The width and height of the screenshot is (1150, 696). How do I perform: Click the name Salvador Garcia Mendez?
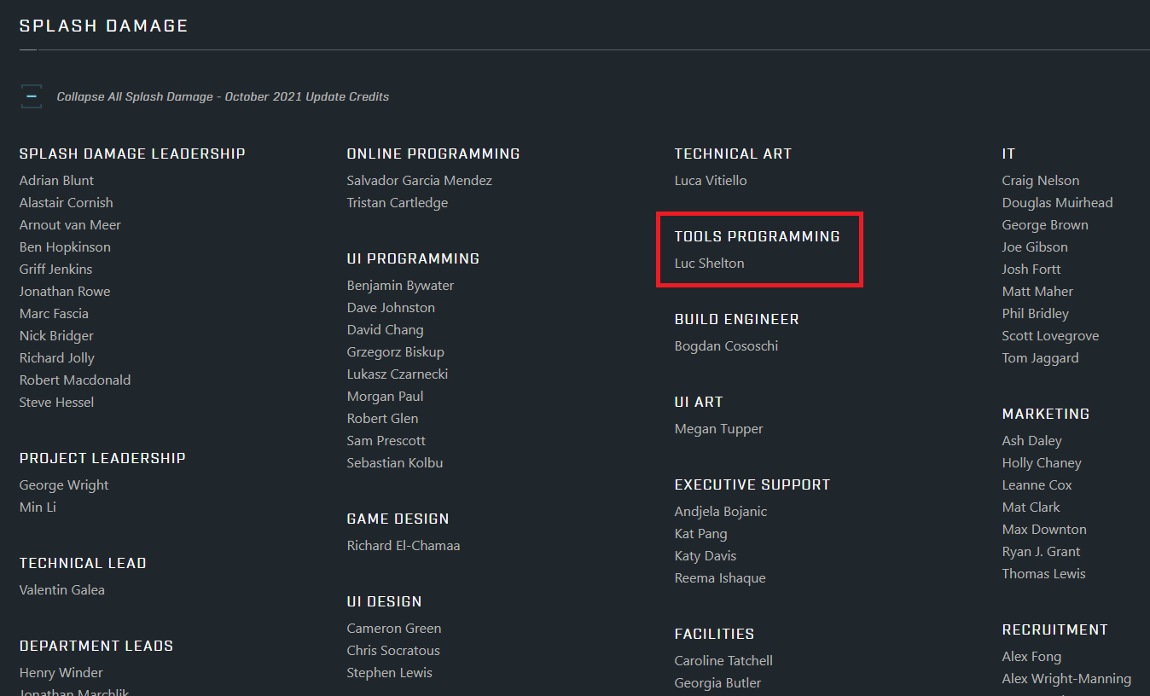click(x=420, y=181)
